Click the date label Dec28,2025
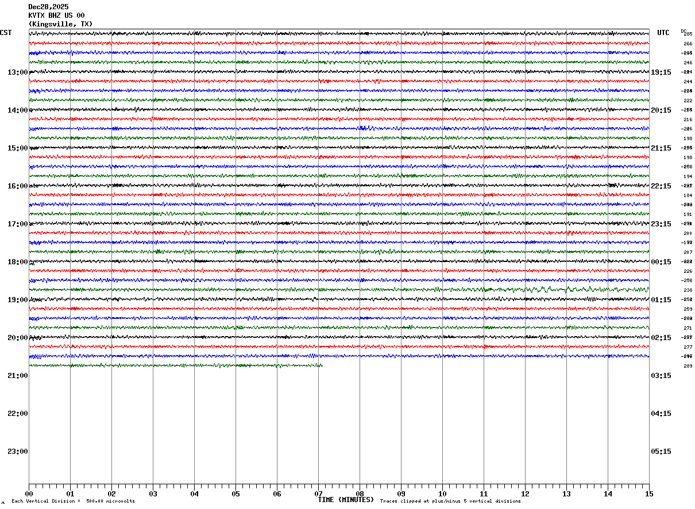Image resolution: width=695 pixels, height=509 pixels. pyautogui.click(x=48, y=7)
